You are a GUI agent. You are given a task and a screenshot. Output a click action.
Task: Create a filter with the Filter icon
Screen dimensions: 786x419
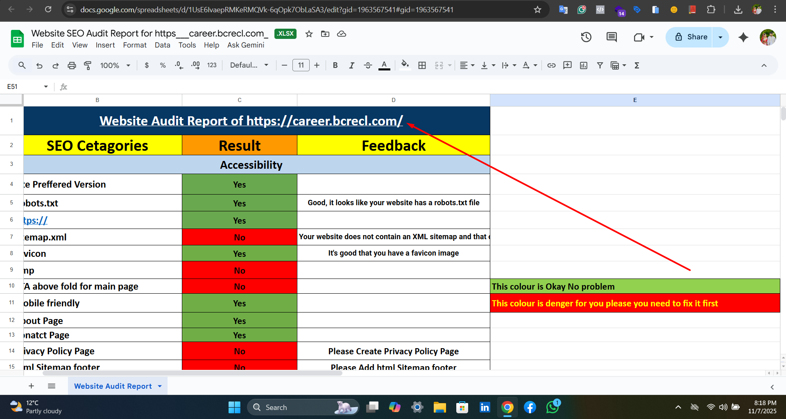point(600,65)
